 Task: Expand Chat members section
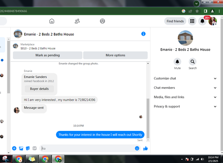(x=185, y=88)
